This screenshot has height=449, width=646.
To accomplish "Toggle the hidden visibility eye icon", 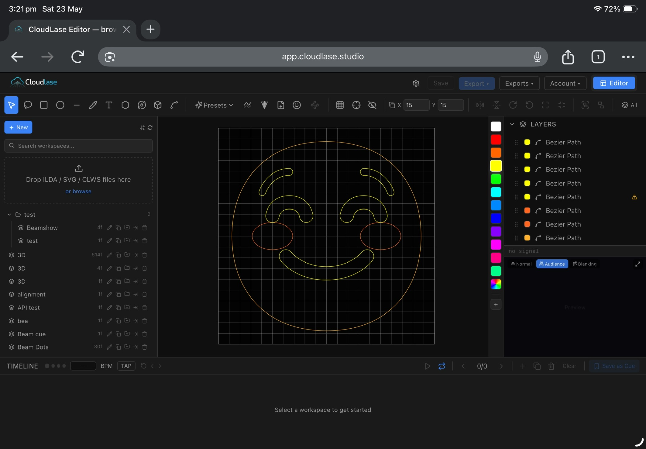I will (x=373, y=105).
